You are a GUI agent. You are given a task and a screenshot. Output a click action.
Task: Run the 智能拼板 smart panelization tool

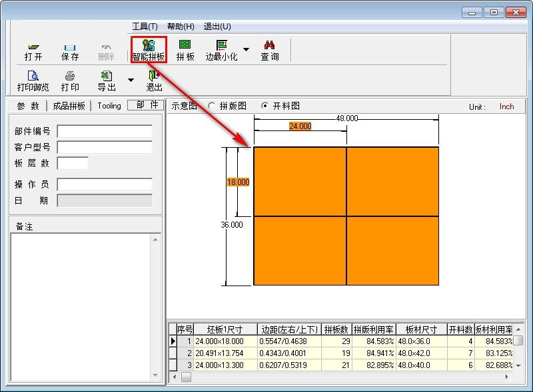(x=149, y=50)
